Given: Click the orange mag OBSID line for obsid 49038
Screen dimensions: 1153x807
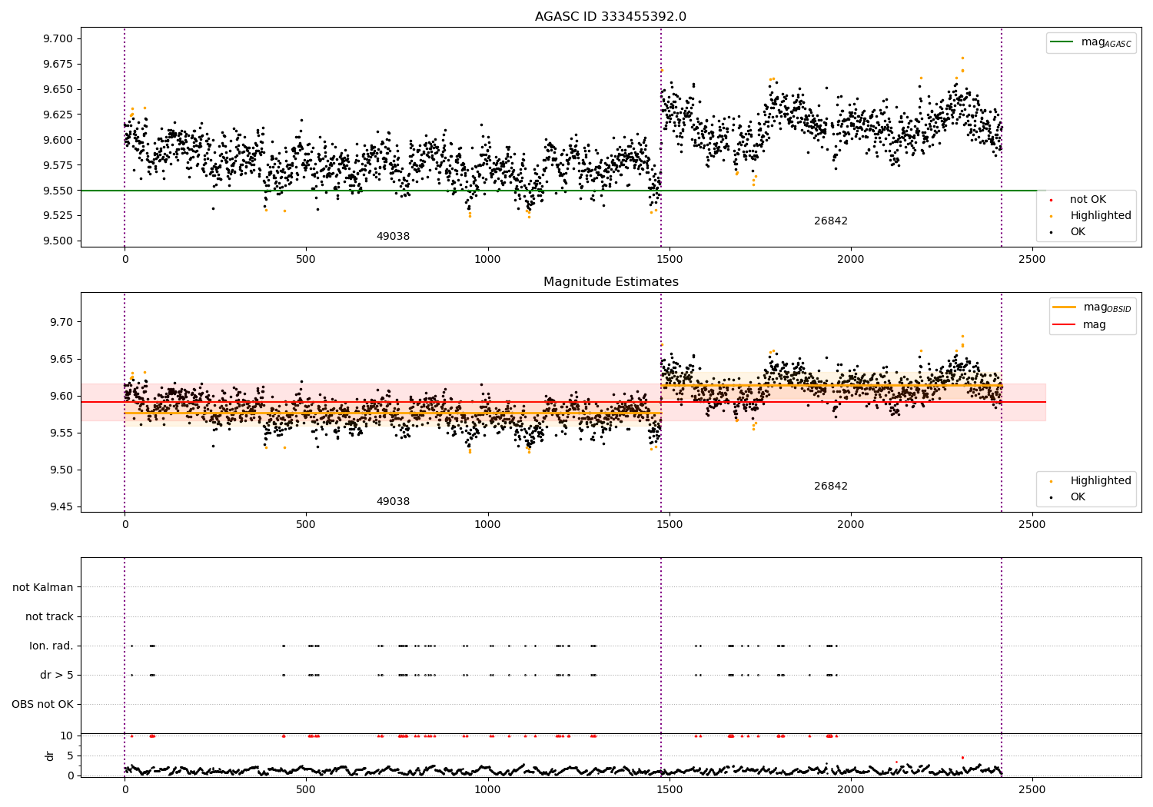Looking at the screenshot, I should (x=392, y=413).
